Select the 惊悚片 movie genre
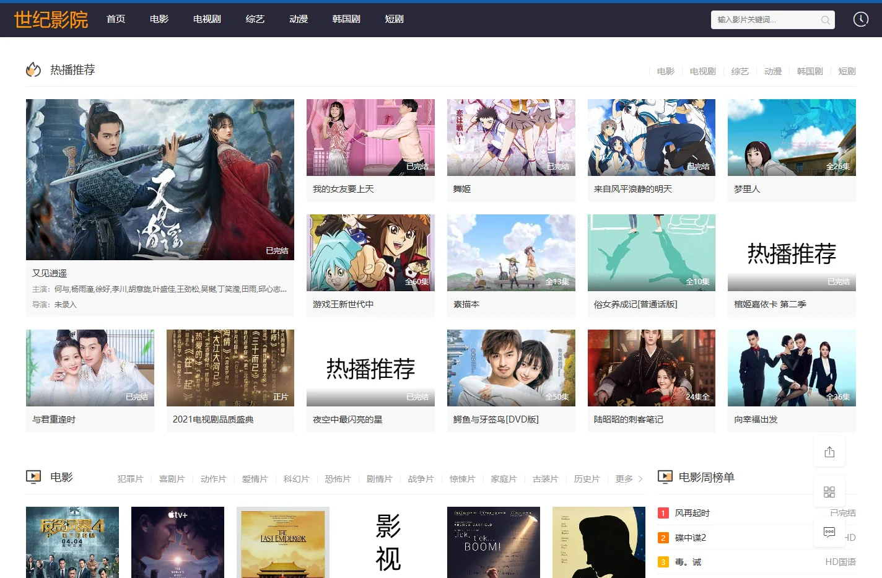 (x=462, y=479)
